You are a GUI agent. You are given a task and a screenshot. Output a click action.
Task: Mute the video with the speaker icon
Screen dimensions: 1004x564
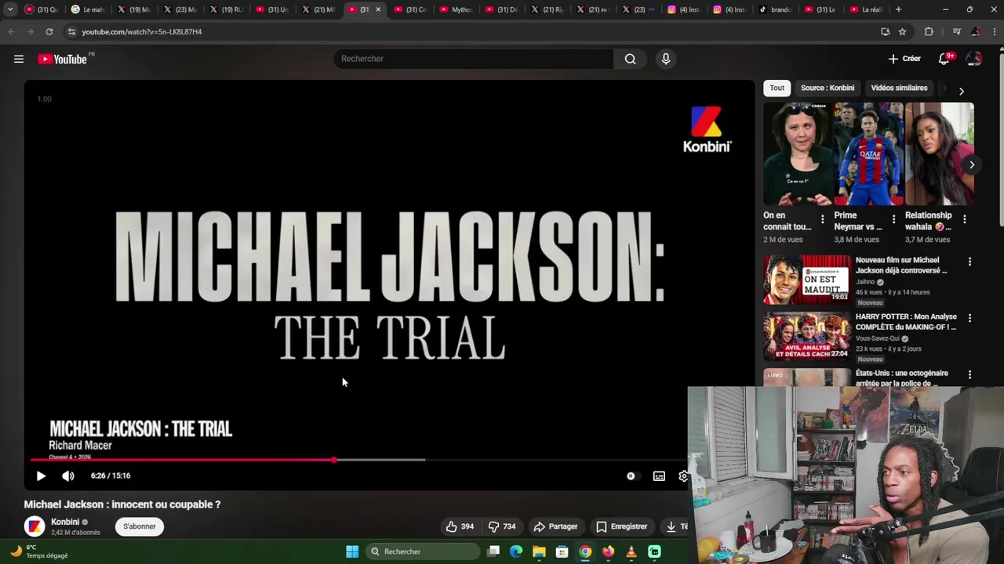pos(68,475)
